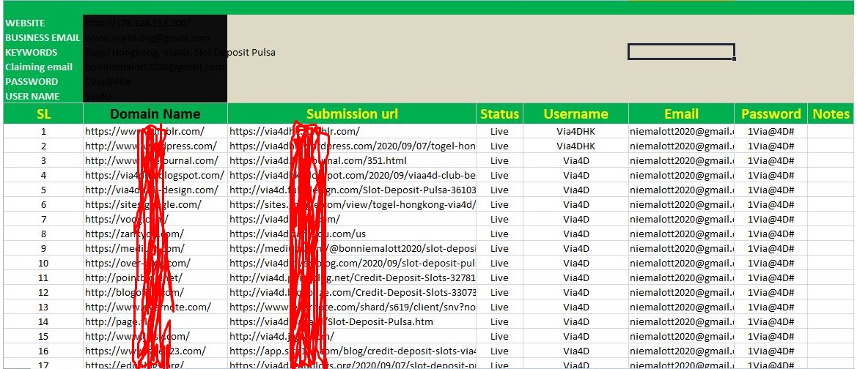
Task: Click the Live status in row 8
Action: coord(499,234)
